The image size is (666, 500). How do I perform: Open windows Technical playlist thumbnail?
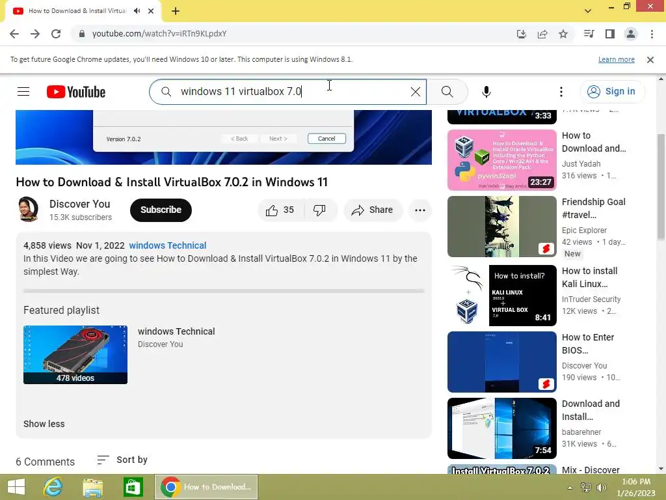(75, 355)
